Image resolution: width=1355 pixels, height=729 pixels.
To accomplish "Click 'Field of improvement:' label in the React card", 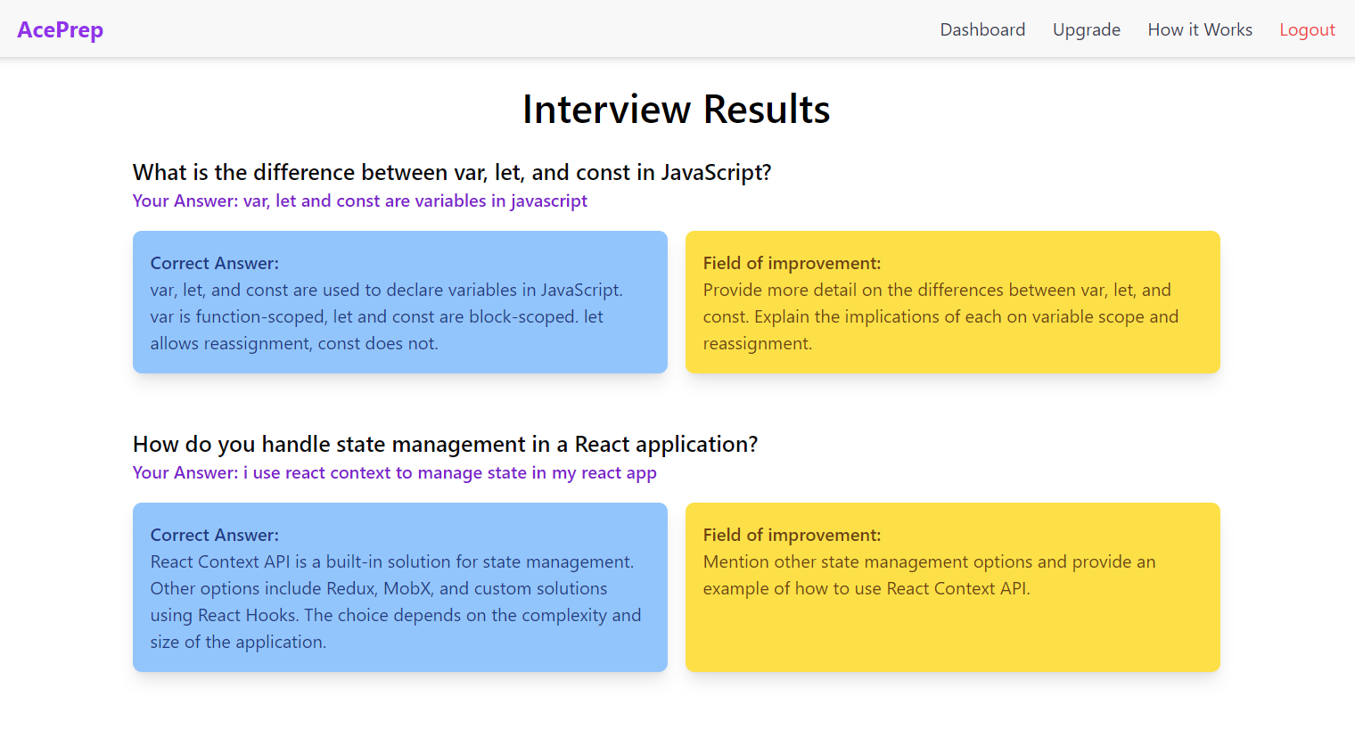I will click(792, 535).
